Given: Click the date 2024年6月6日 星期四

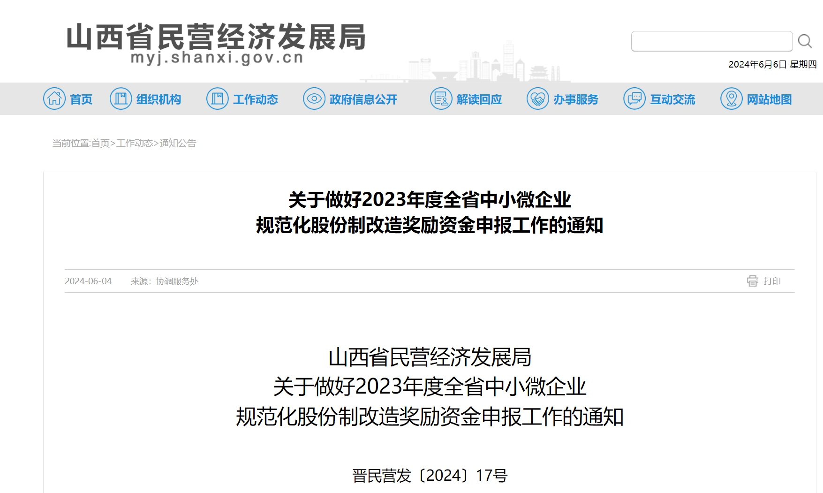Looking at the screenshot, I should point(772,64).
